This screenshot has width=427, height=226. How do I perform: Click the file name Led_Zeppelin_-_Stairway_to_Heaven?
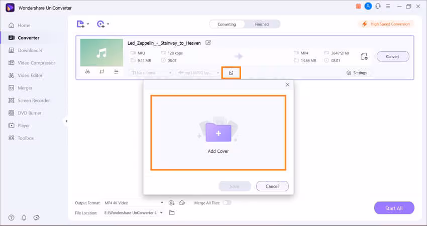click(x=164, y=43)
